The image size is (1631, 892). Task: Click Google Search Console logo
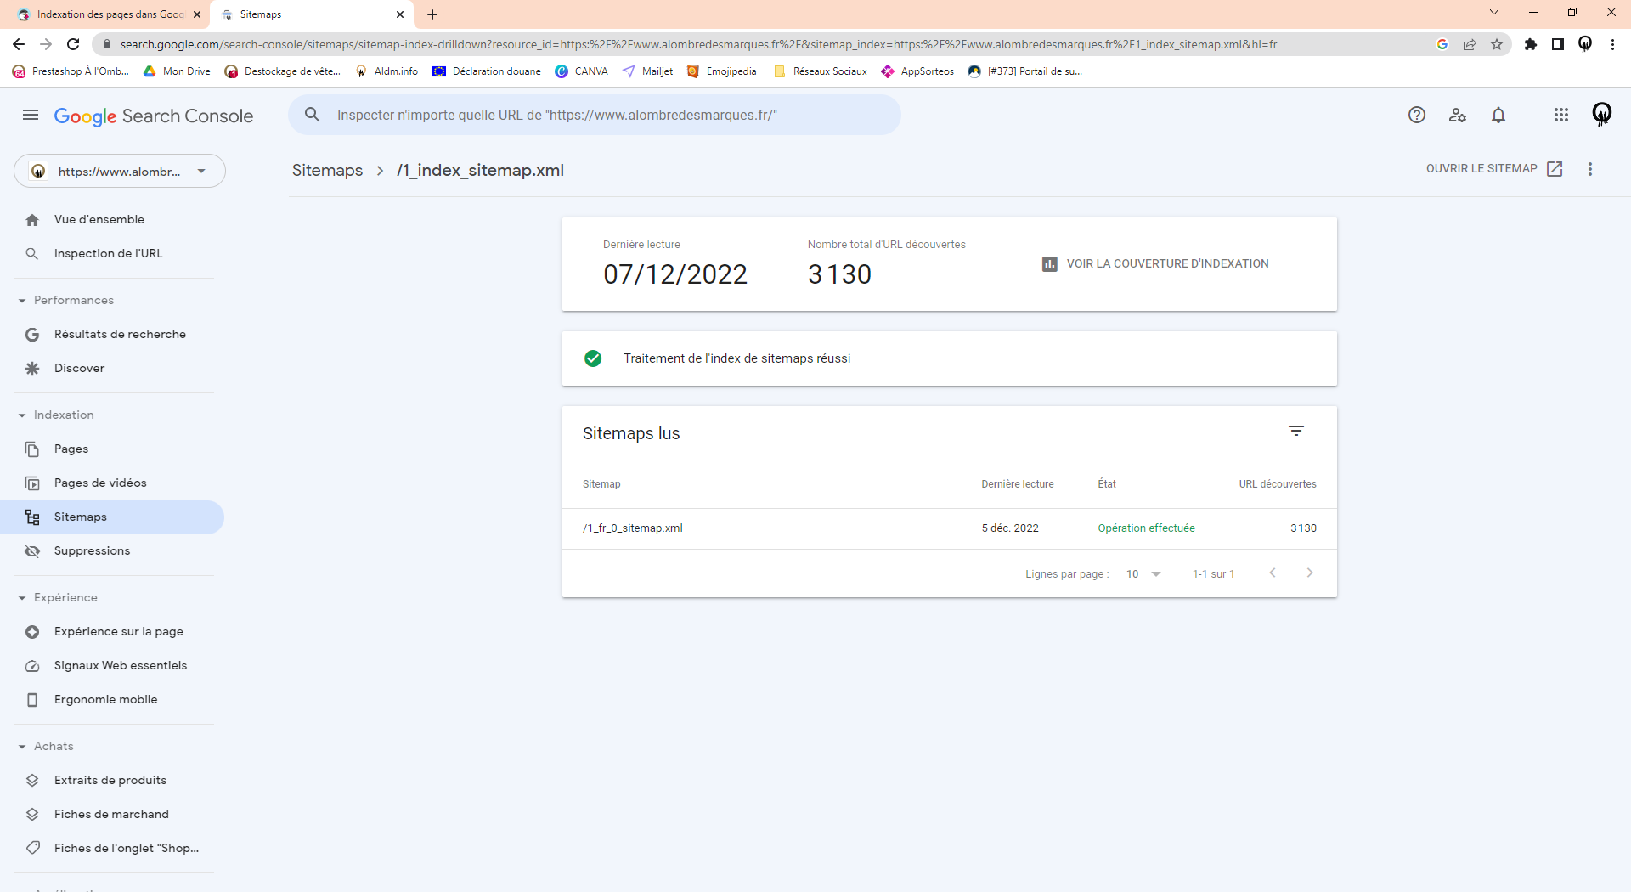click(154, 116)
